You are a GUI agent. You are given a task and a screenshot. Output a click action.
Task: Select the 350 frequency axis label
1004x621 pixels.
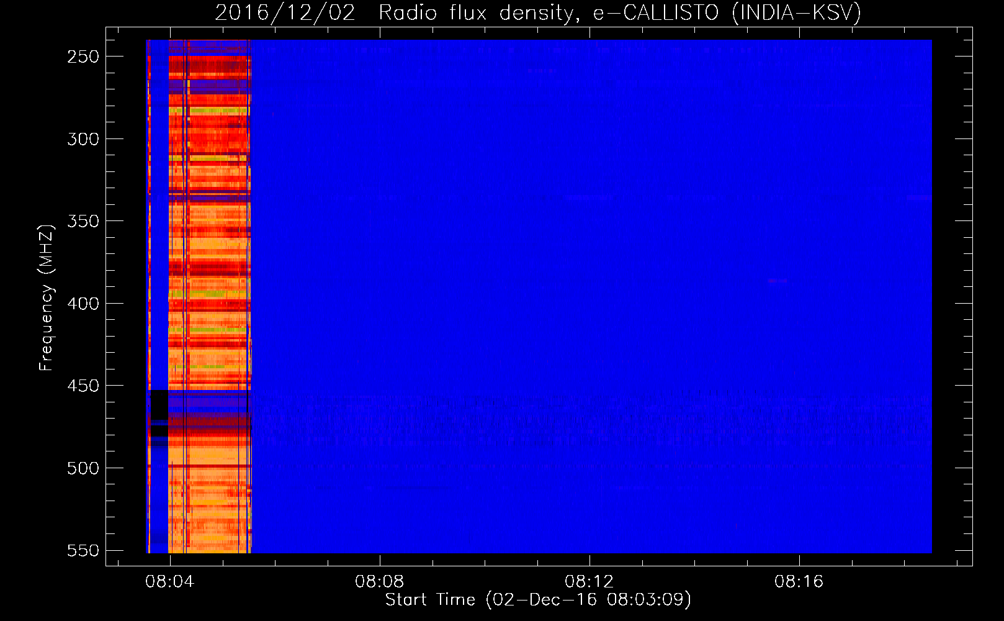pos(83,221)
